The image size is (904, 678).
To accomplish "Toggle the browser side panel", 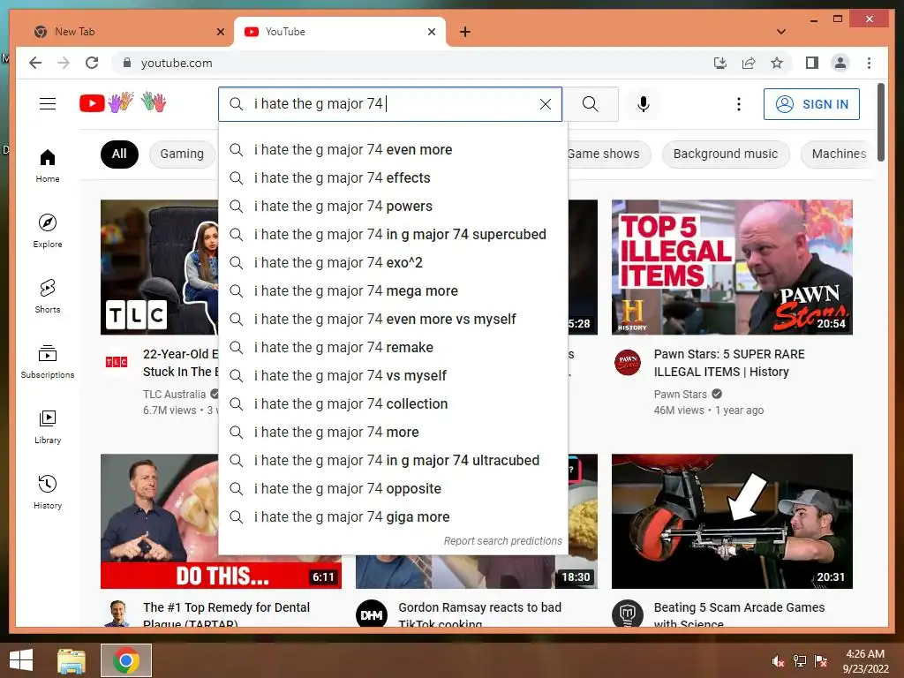I will tap(812, 63).
